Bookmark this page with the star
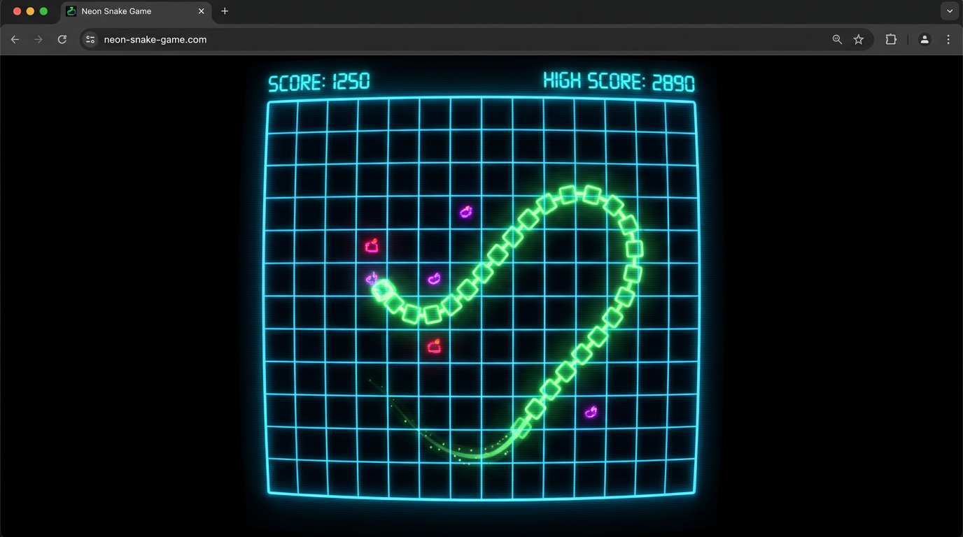The width and height of the screenshot is (963, 537). (859, 40)
